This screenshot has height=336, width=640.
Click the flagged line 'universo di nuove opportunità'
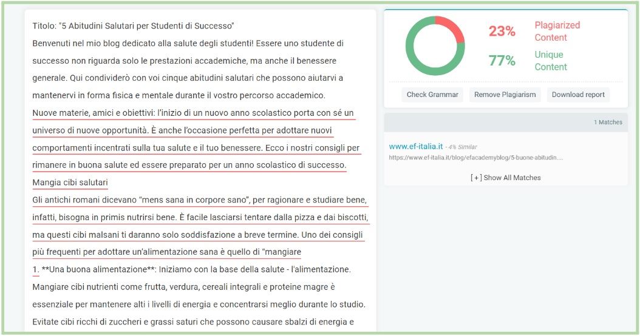pos(182,130)
